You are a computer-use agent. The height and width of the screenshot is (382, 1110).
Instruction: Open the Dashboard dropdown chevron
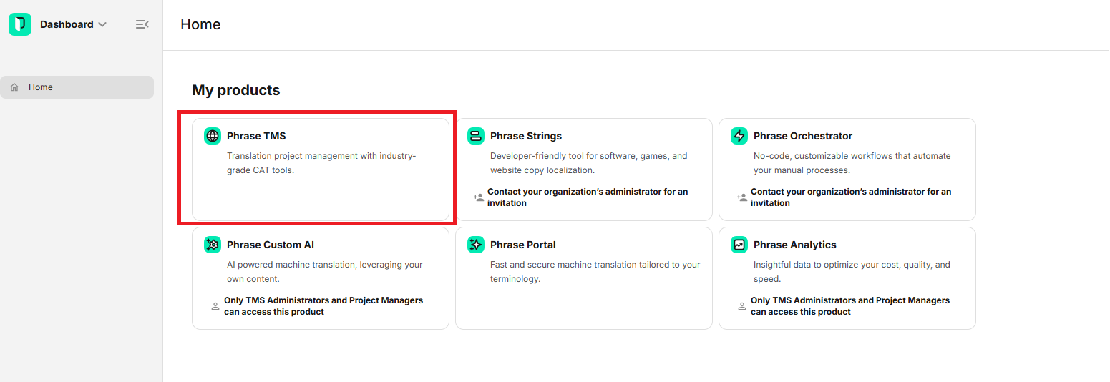click(x=102, y=24)
